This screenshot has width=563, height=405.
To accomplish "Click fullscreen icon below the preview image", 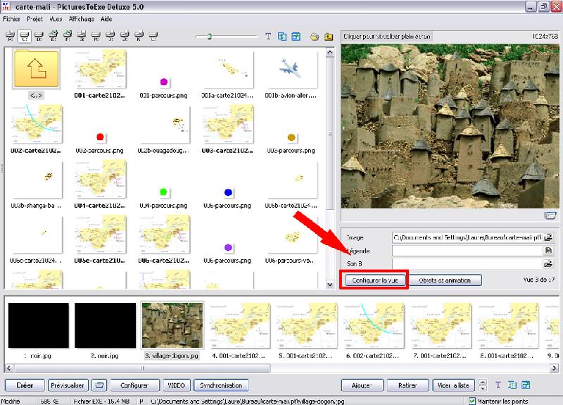I will click(550, 216).
